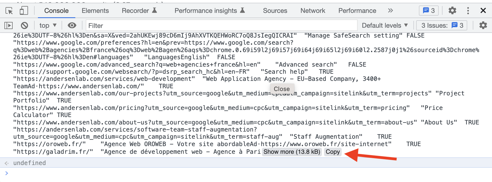The height and width of the screenshot is (182, 492).
Task: Focus the console Filter input field
Action: pyautogui.click(x=221, y=25)
